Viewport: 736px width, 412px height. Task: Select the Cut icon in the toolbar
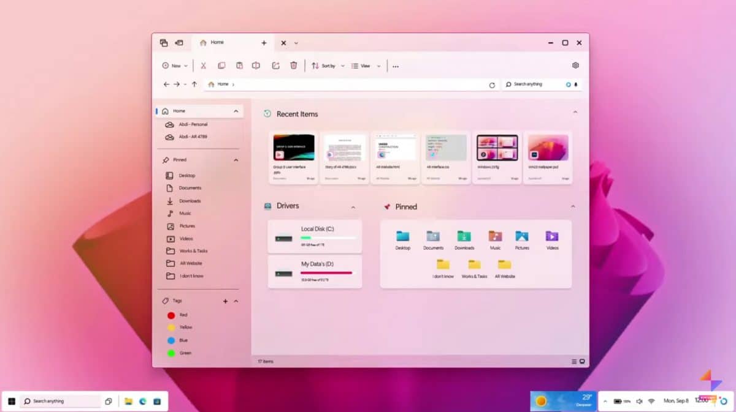(203, 66)
